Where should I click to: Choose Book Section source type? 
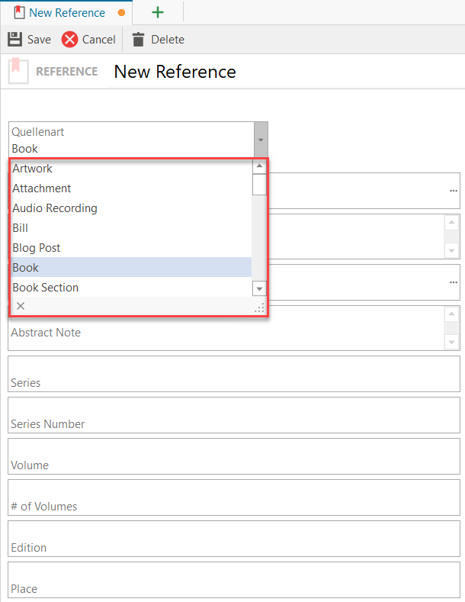(x=46, y=288)
